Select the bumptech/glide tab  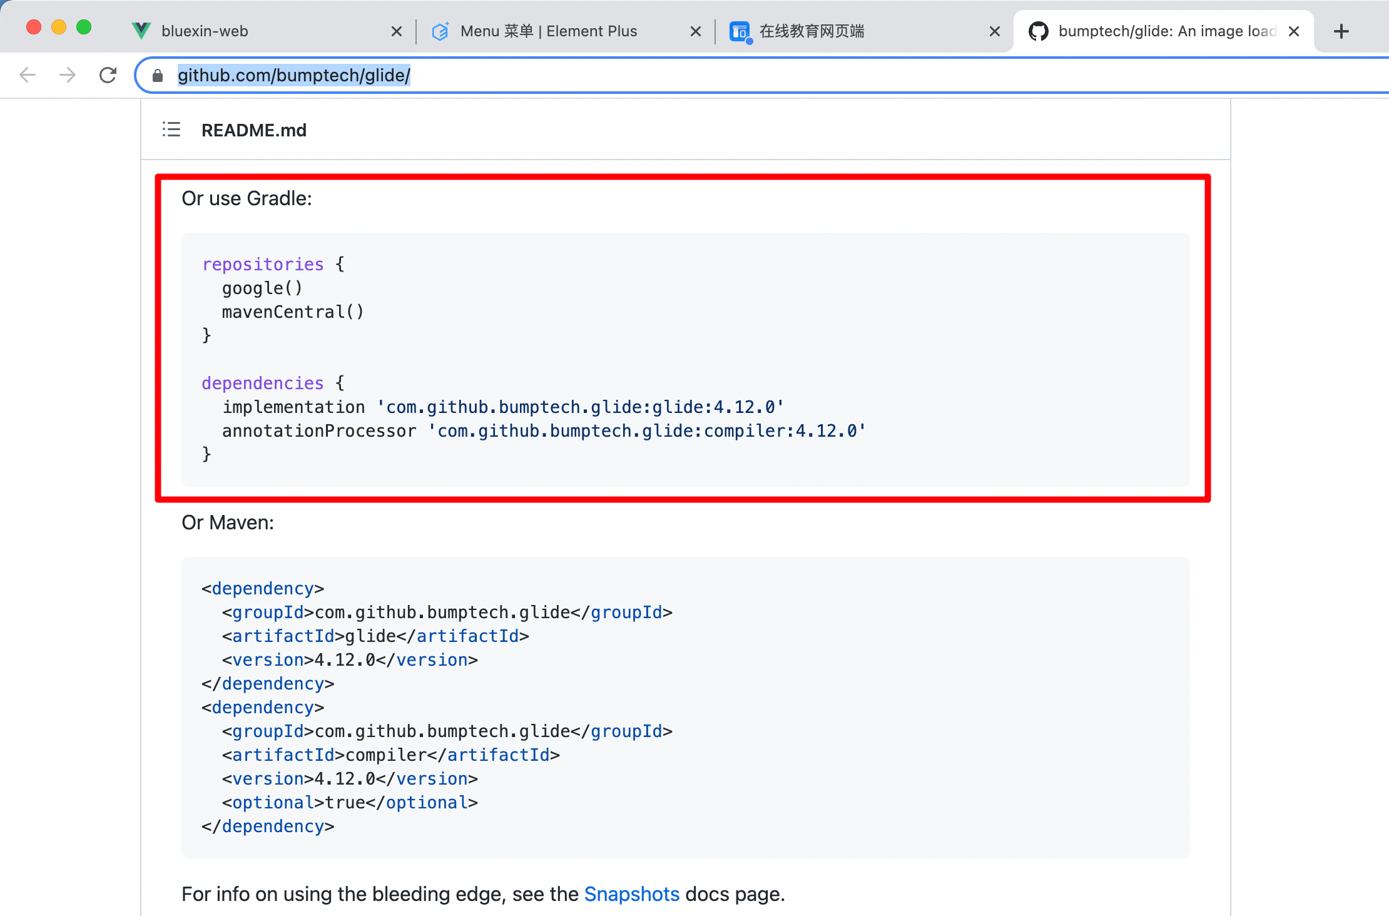pos(1164,31)
